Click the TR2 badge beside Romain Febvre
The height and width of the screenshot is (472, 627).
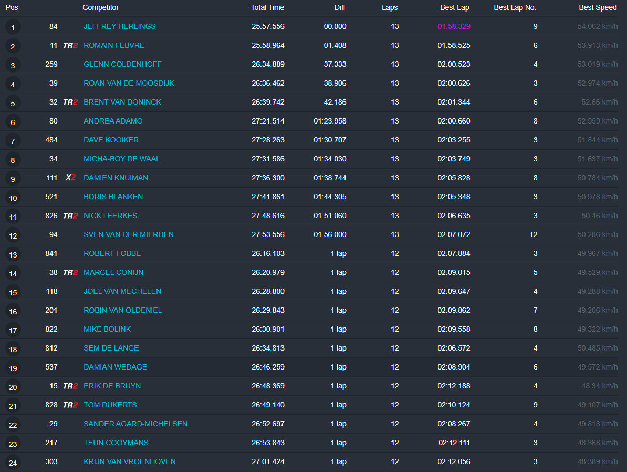[70, 45]
